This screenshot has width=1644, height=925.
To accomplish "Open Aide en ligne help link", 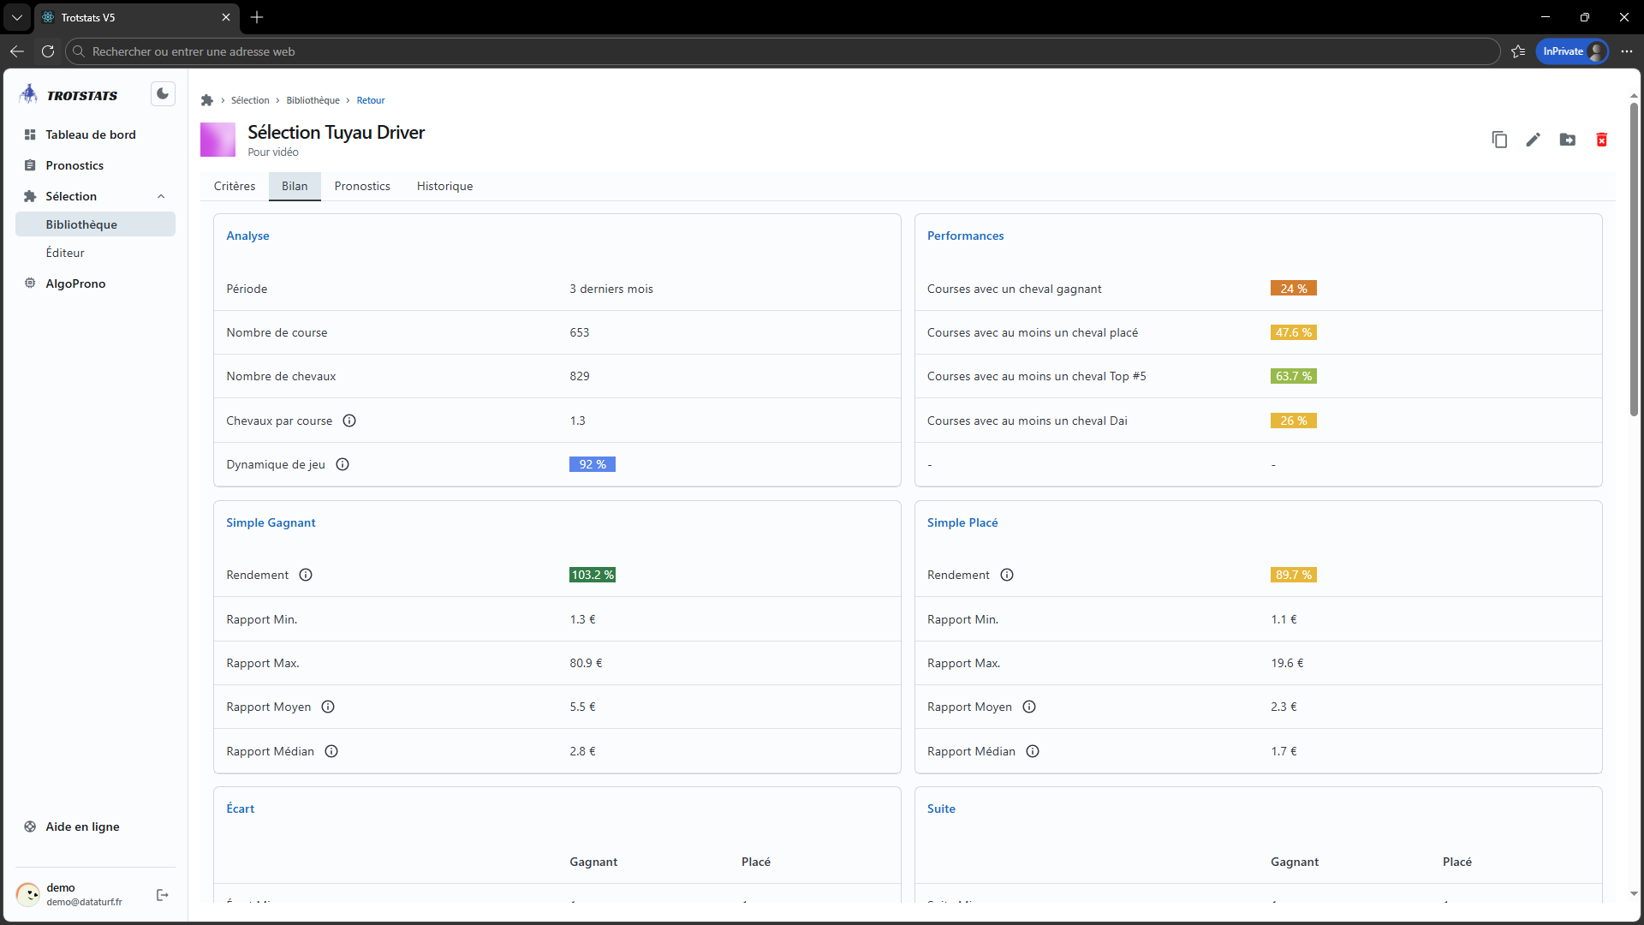I will pos(82,827).
